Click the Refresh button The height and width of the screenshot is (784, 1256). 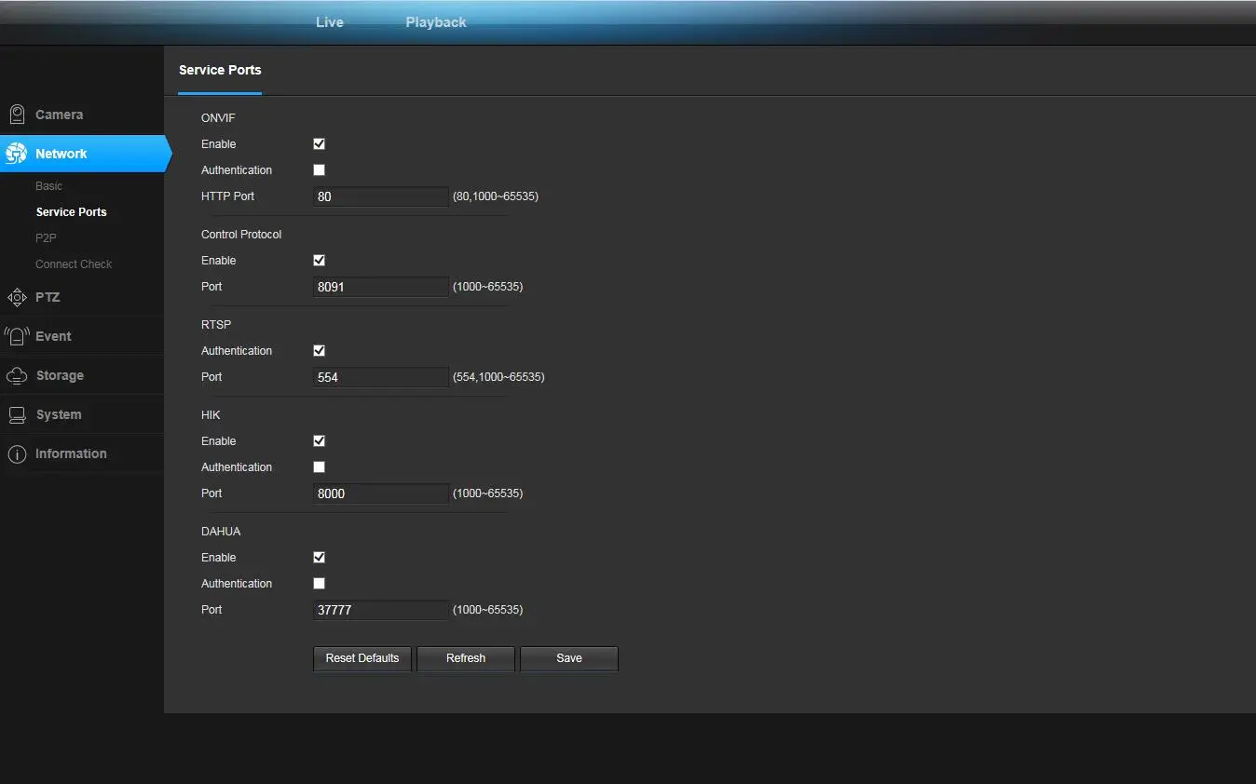[x=466, y=658]
